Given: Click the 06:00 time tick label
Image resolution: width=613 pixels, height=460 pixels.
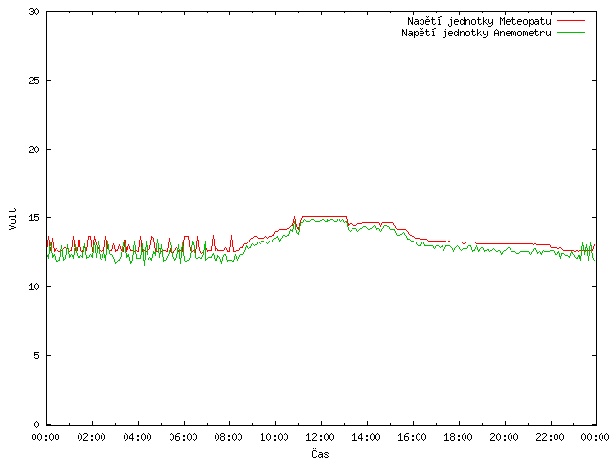Looking at the screenshot, I should point(183,437).
